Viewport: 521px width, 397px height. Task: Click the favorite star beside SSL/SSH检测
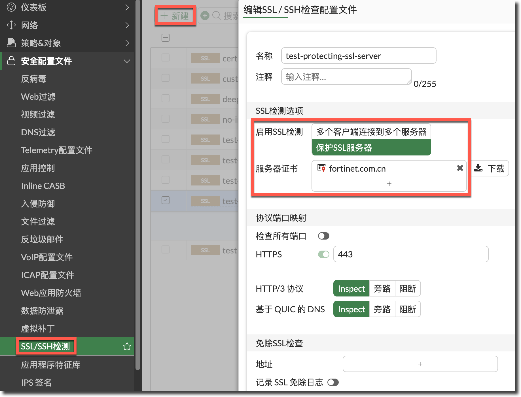tap(127, 346)
